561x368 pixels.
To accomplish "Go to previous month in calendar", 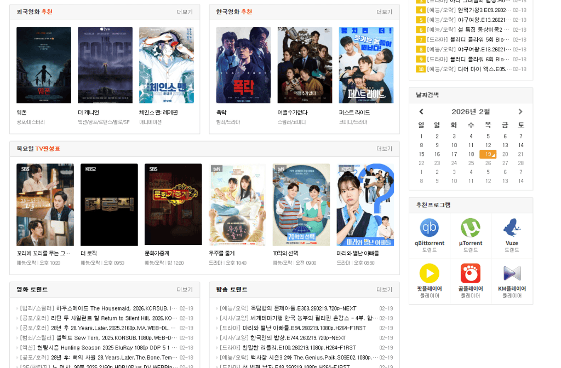I will tap(421, 112).
